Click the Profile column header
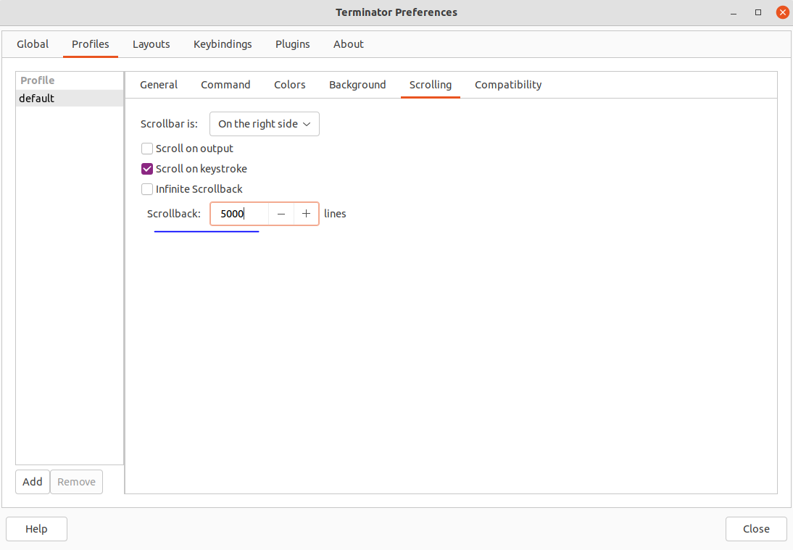Screen dimensions: 793x550 (x=70, y=81)
